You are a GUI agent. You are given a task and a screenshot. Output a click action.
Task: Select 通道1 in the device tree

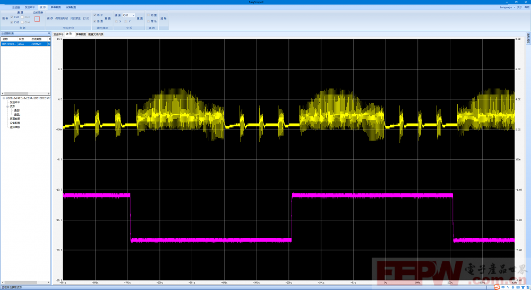[x=17, y=110]
